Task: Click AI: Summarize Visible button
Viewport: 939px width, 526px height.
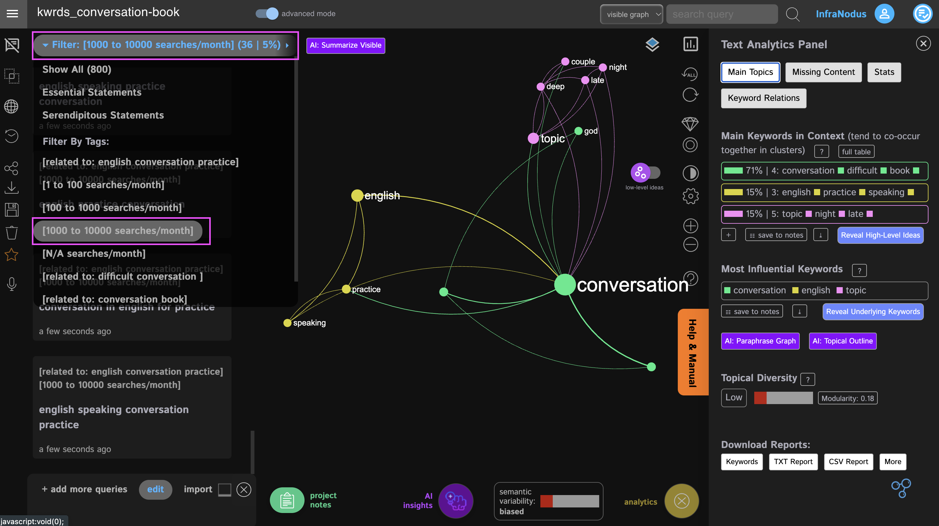Action: click(x=346, y=45)
